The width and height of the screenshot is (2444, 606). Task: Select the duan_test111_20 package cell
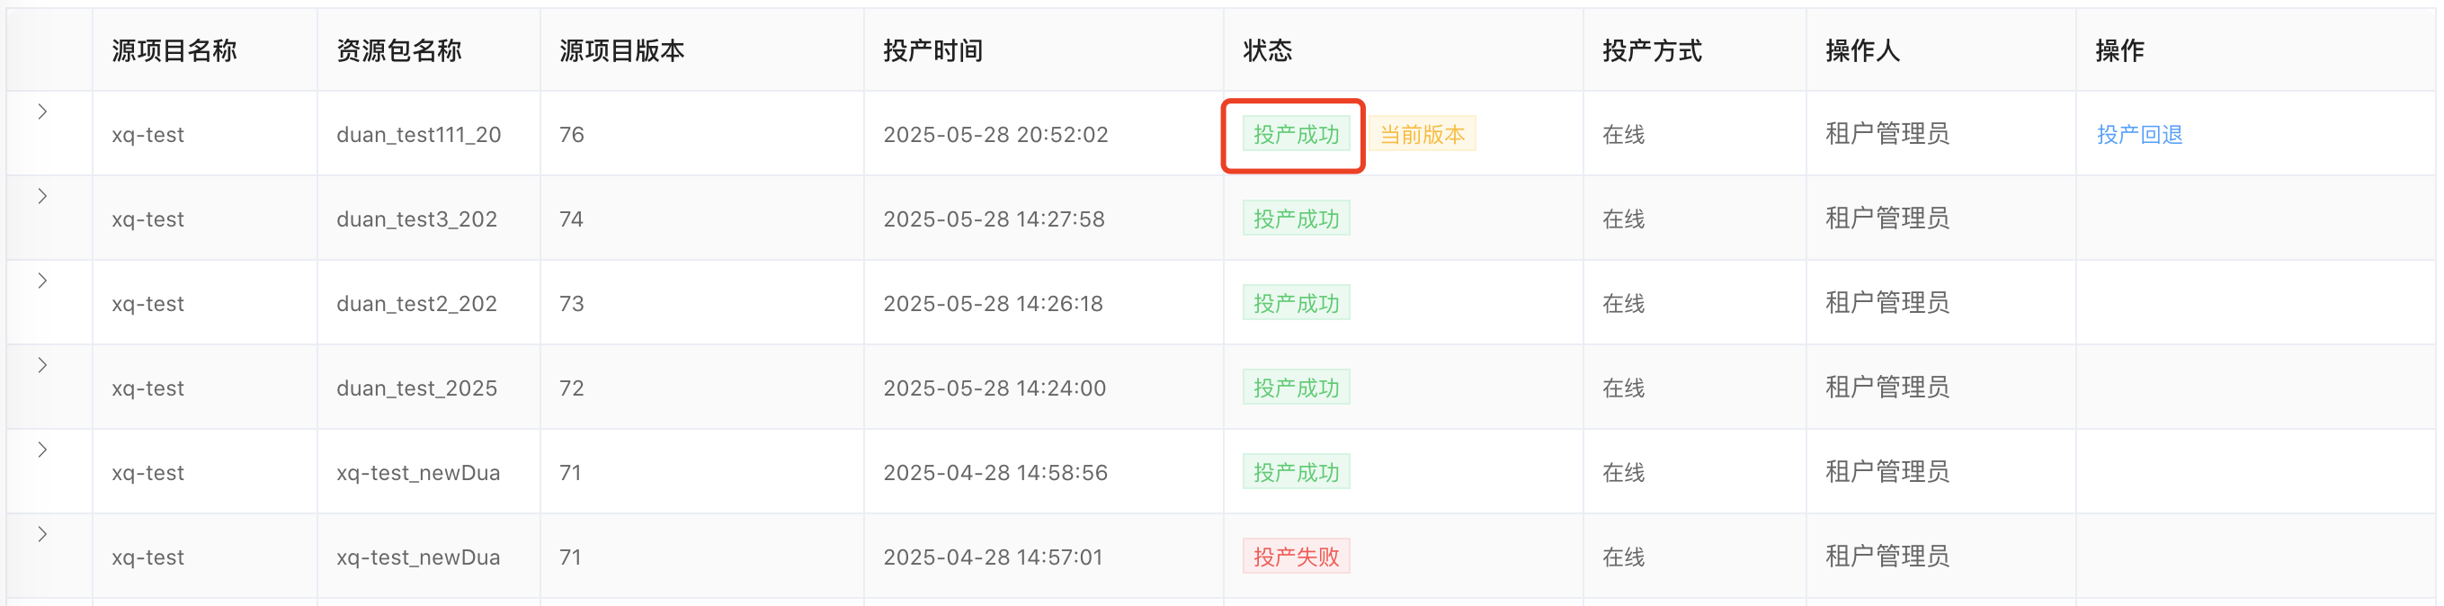pos(418,135)
